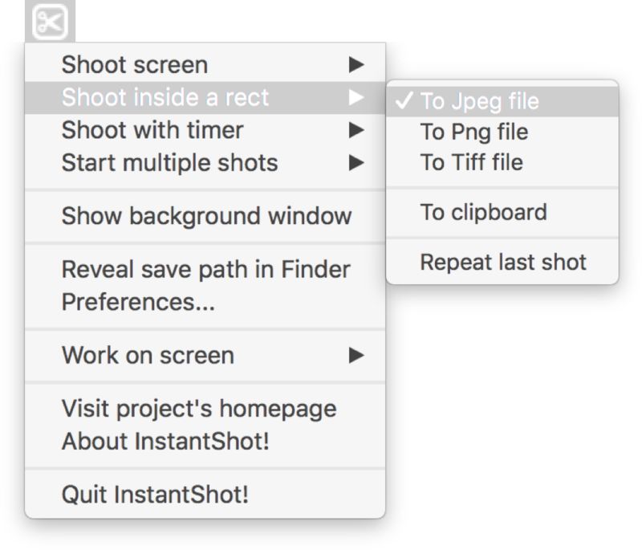This screenshot has width=642, height=550.
Task: Expand the Start multiple shots arrow
Action: [x=357, y=163]
